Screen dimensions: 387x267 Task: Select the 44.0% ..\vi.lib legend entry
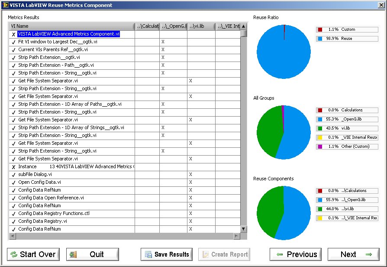(x=347, y=209)
